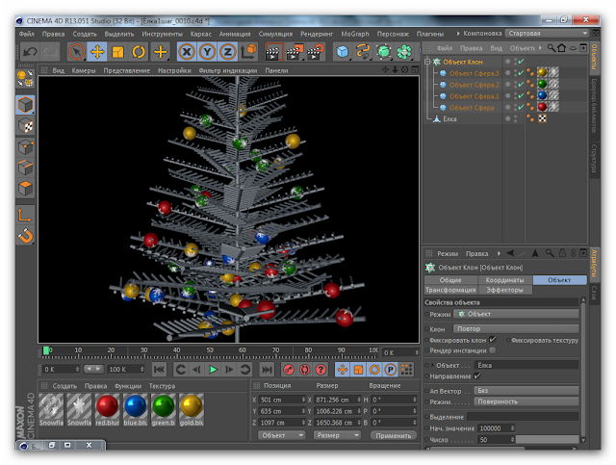Open the Рендеринг menu
Image resolution: width=616 pixels, height=465 pixels.
click(317, 33)
